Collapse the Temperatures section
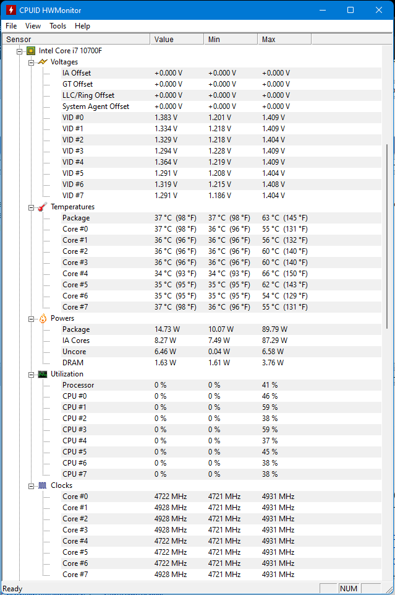Image resolution: width=395 pixels, height=595 pixels. pyautogui.click(x=32, y=207)
